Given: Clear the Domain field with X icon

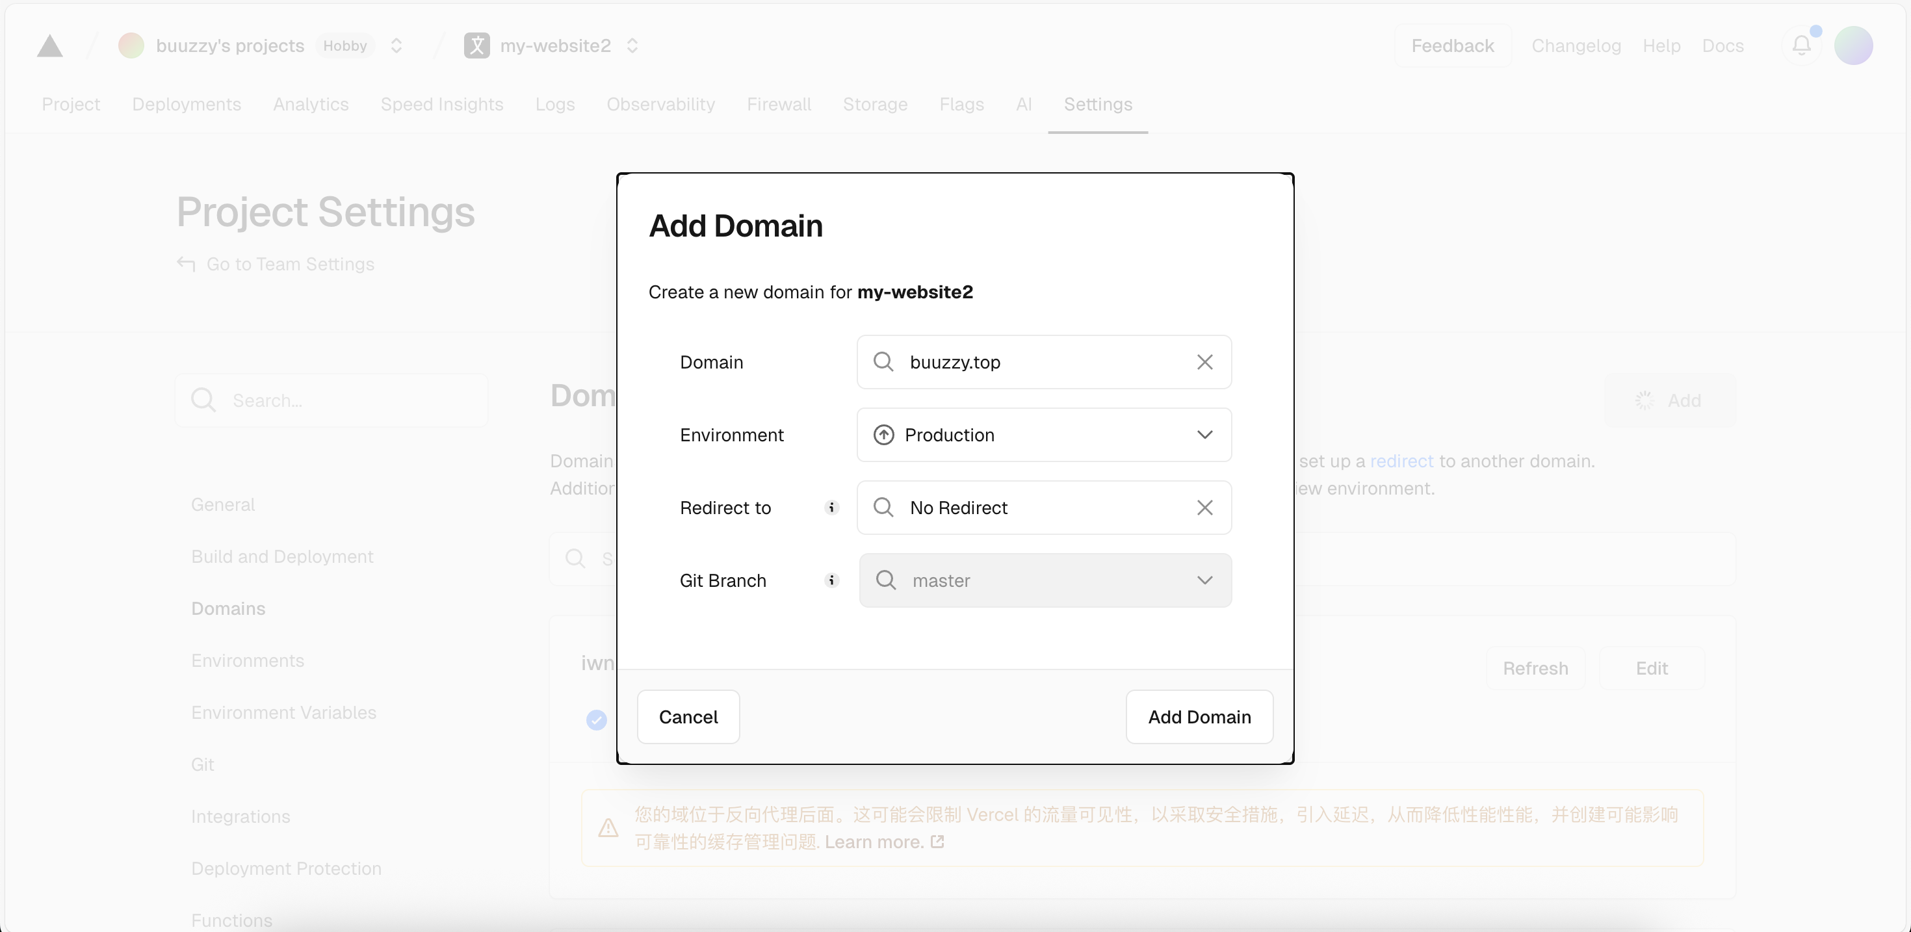Looking at the screenshot, I should coord(1204,362).
